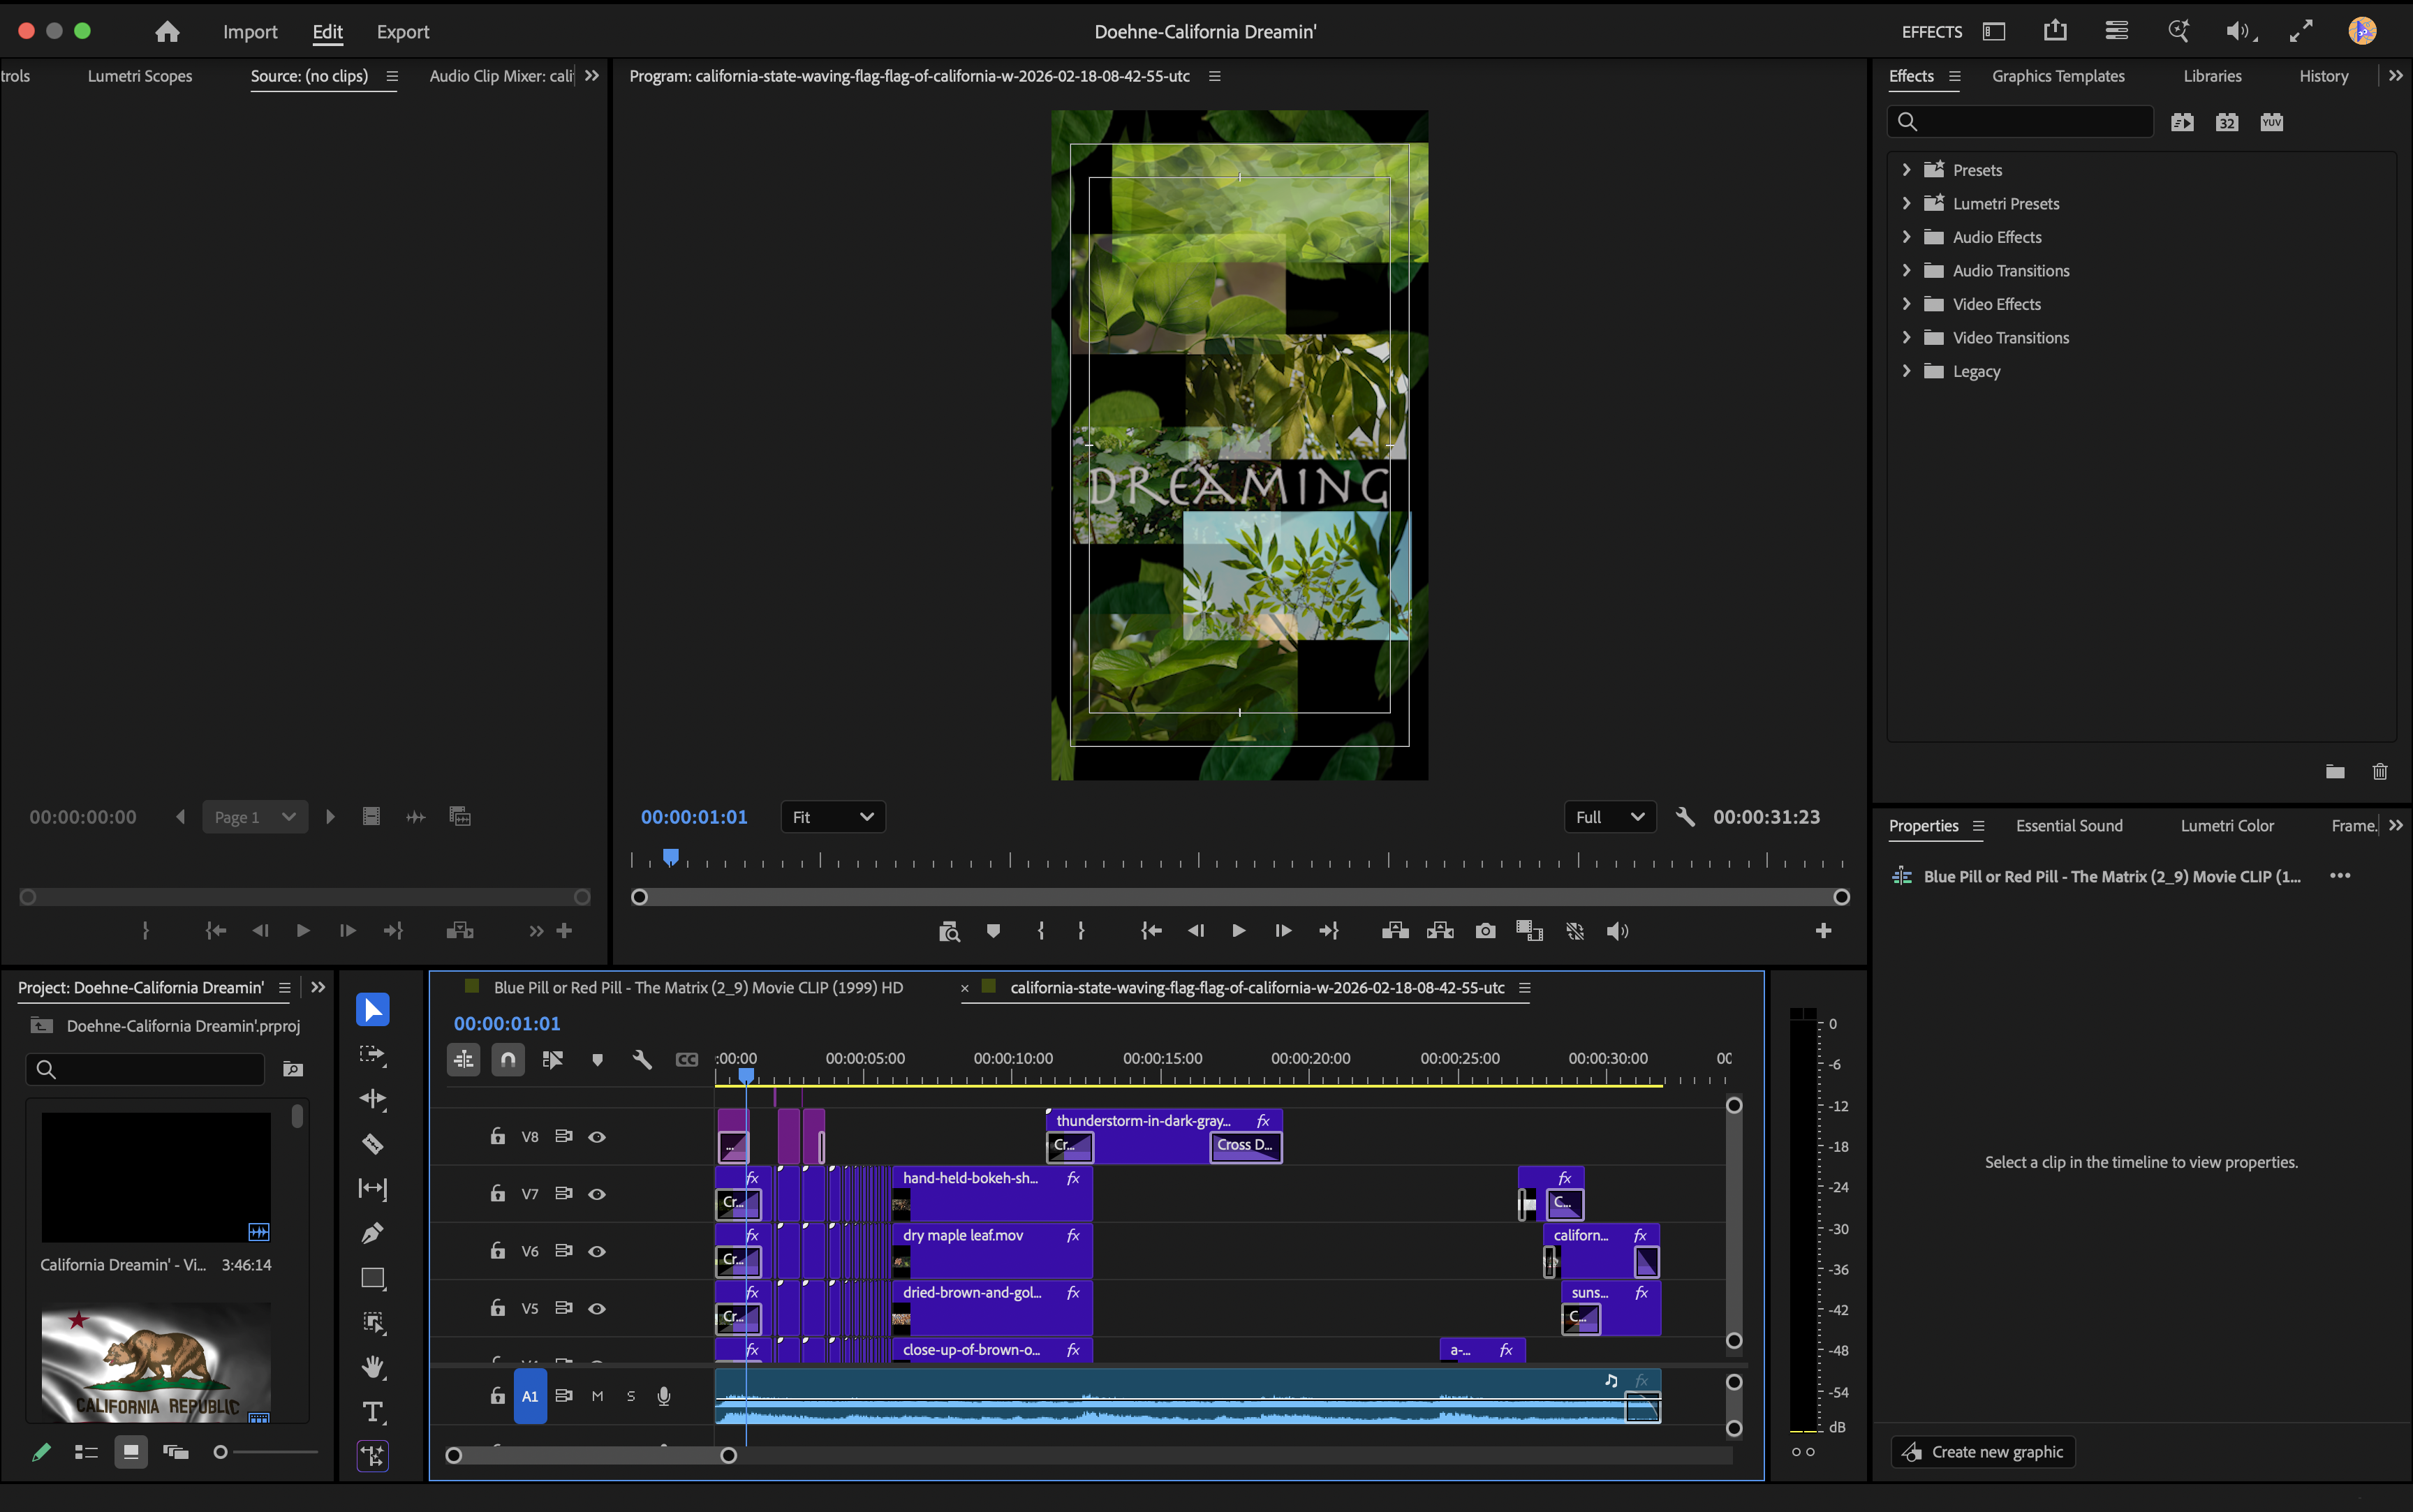Switch to the Import workspace tab

pyautogui.click(x=250, y=32)
